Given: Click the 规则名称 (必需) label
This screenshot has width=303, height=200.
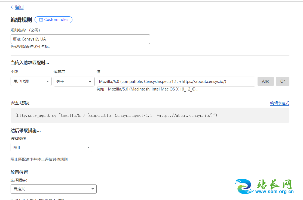Looking at the screenshot, I should 25,30.
